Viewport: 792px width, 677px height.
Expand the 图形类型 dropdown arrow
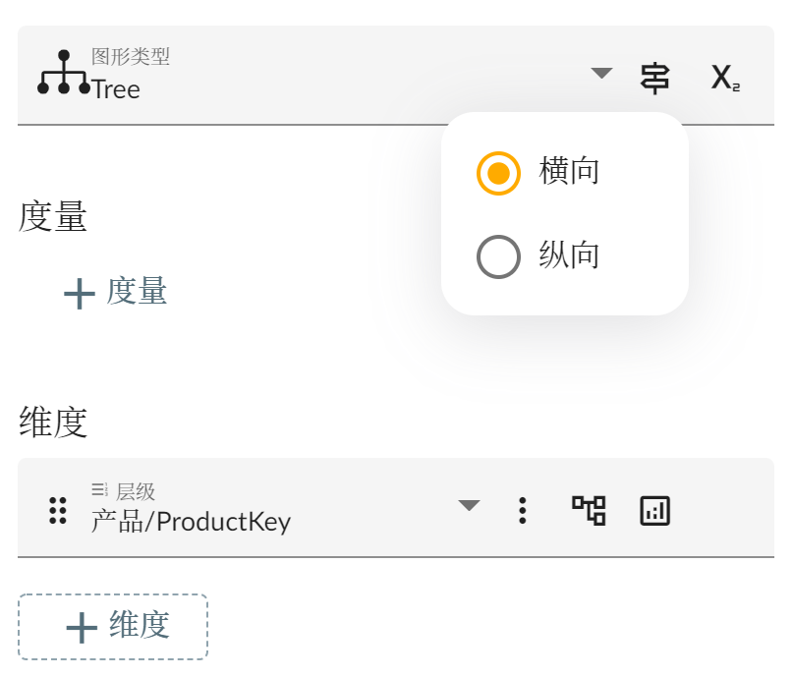coord(602,74)
